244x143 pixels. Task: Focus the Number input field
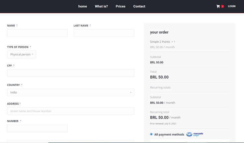[37, 129]
